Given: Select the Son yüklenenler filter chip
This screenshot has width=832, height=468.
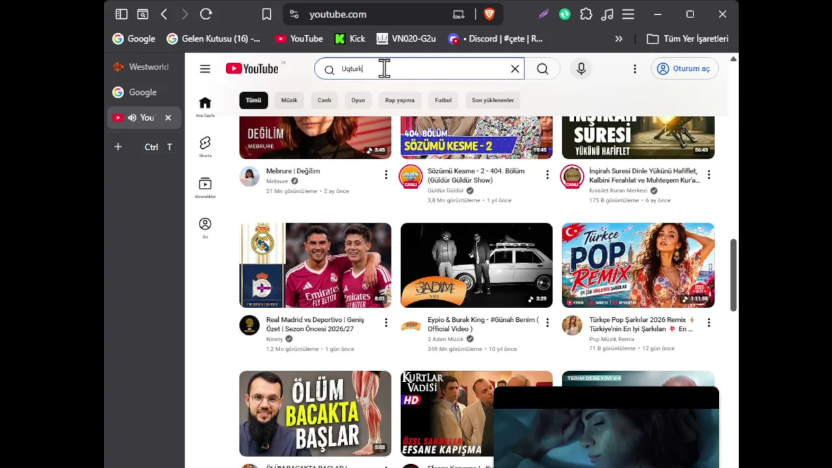Looking at the screenshot, I should 493,100.
